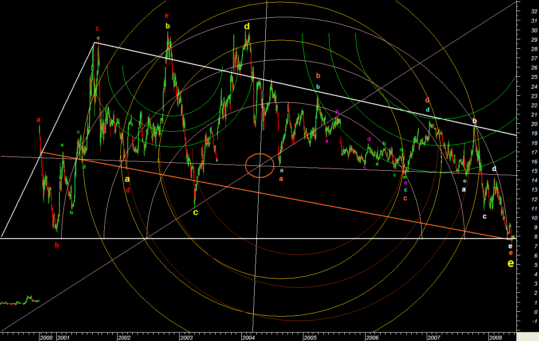Select the red 'b' label under 2000 low

(57, 245)
